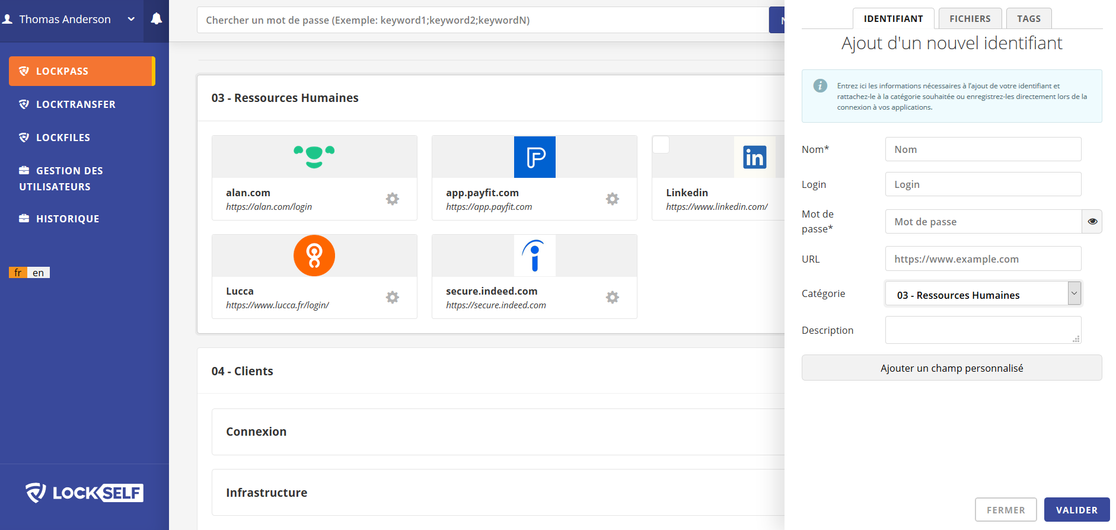The image size is (1116, 530).
Task: Open LockTransfer from the sidebar
Action: coord(75,104)
